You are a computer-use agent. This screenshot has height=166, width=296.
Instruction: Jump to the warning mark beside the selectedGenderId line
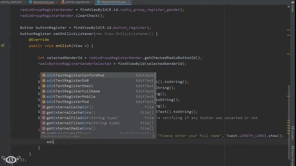click(x=289, y=54)
